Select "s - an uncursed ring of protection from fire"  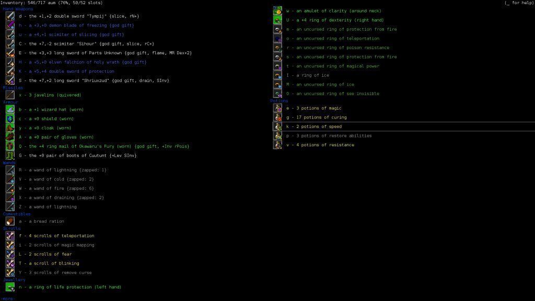click(x=341, y=57)
